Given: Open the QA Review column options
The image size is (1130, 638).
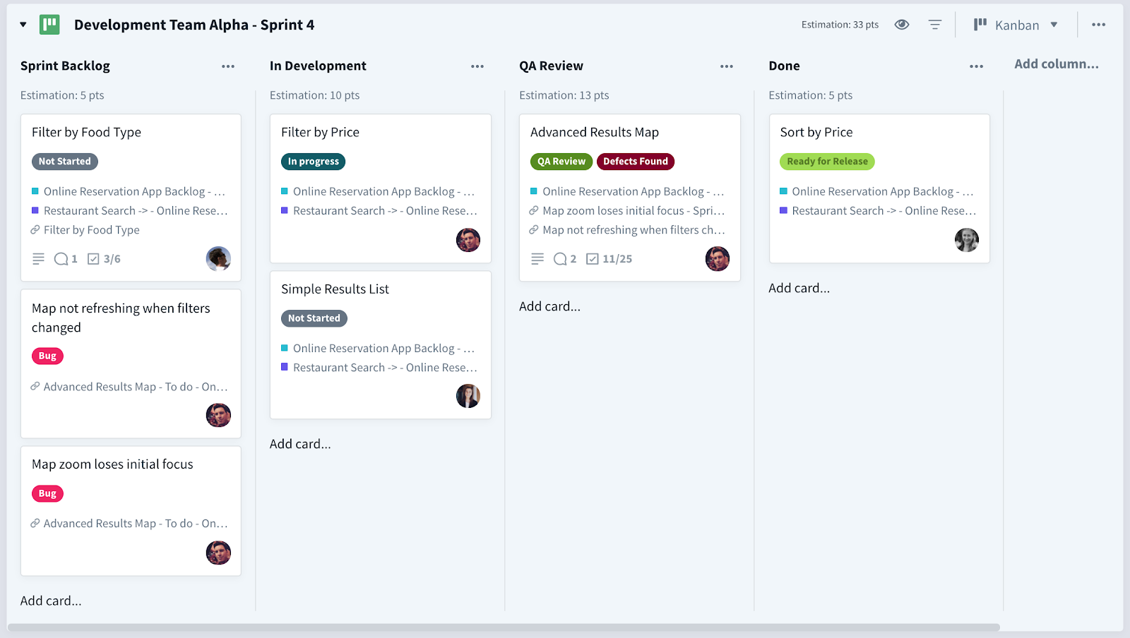Looking at the screenshot, I should [727, 66].
